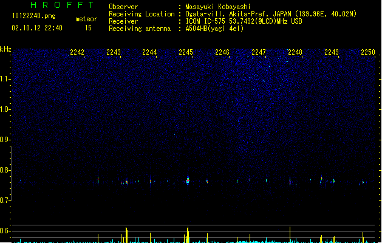This screenshot has height=243, width=382.
Task: Click the Observer name Masayuki Kobayashi
Action: [x=218, y=7]
